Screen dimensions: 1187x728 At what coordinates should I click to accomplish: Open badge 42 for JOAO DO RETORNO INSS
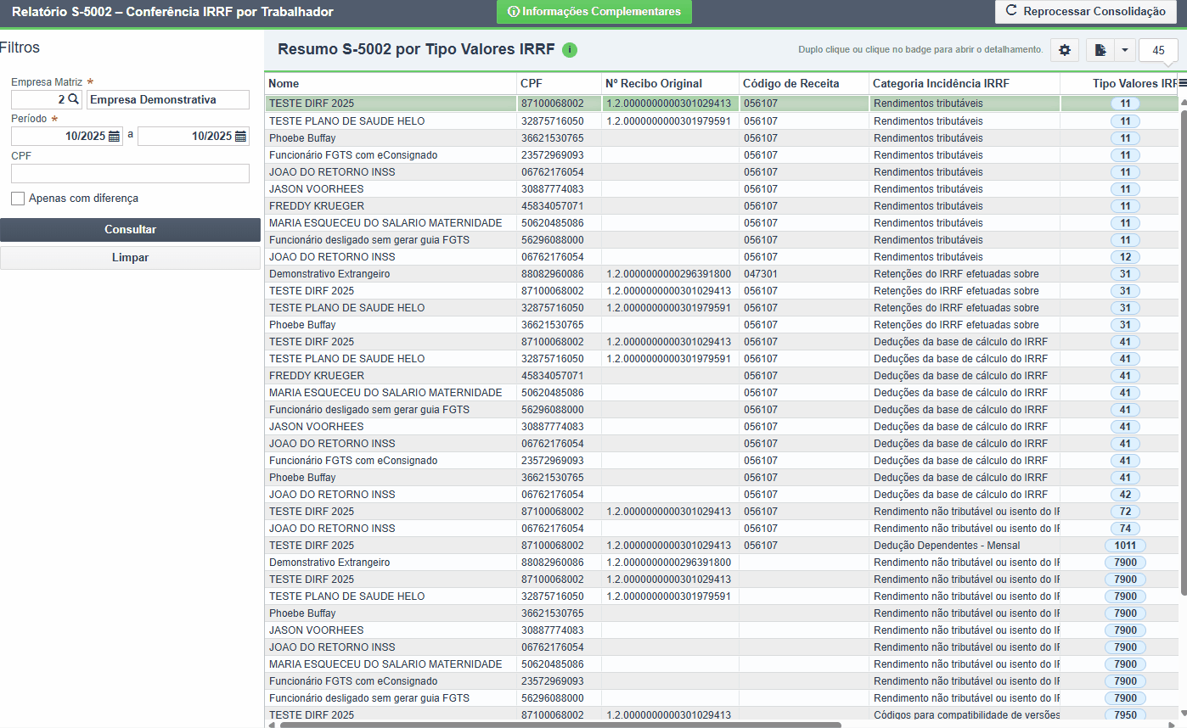point(1125,494)
